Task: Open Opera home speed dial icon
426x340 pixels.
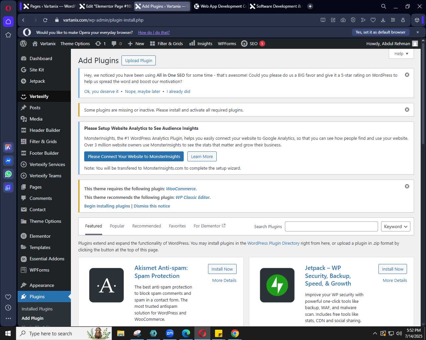Action: (x=8, y=22)
